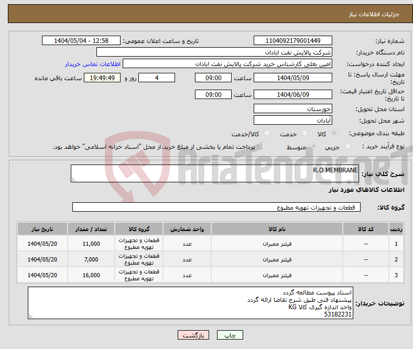Screen dimensions: 413x349
Task: Click the delivery city field آبادان
Action: tap(292, 120)
